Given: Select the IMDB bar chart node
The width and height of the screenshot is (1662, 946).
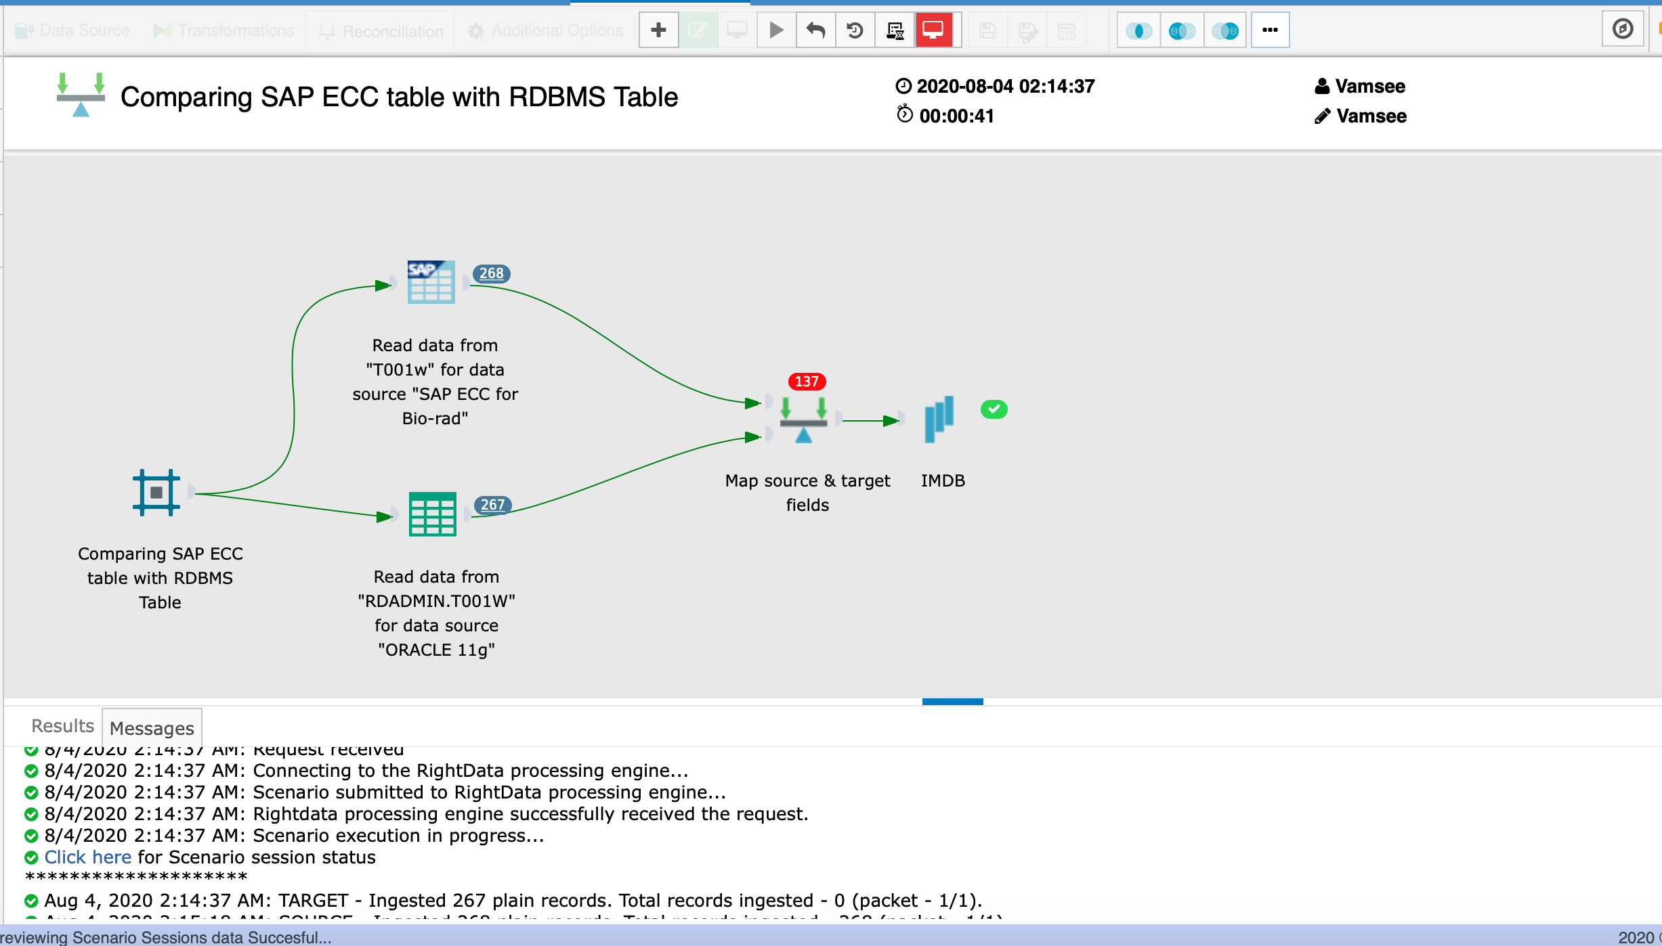Looking at the screenshot, I should coord(939,420).
